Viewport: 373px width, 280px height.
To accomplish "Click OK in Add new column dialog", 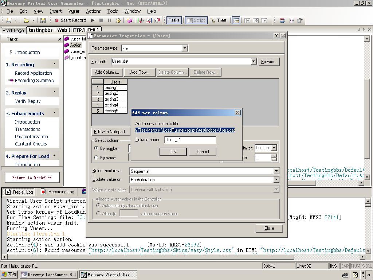I will [x=173, y=152].
